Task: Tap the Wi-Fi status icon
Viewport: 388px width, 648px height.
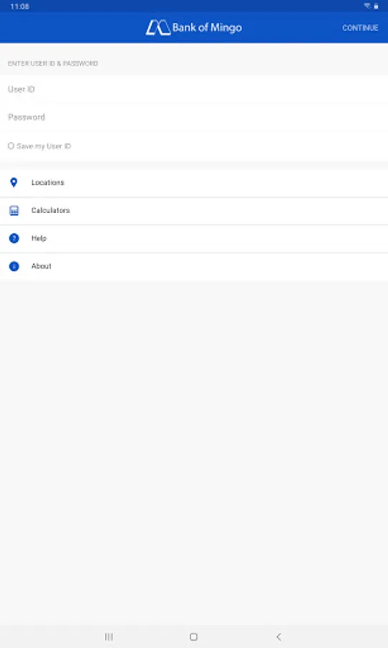Action: (x=367, y=6)
